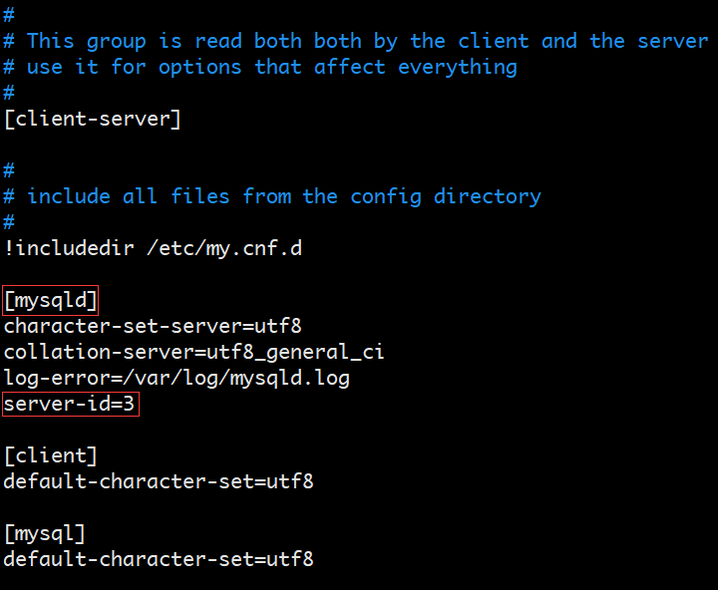This screenshot has height=590, width=718.
Task: Click the [client] section header
Action: click(x=51, y=455)
